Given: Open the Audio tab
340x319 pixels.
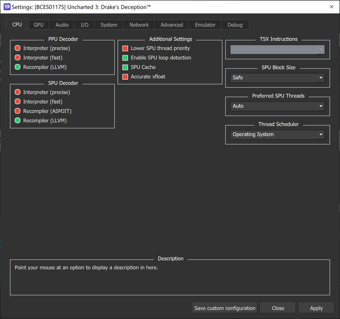Looking at the screenshot, I should [62, 25].
